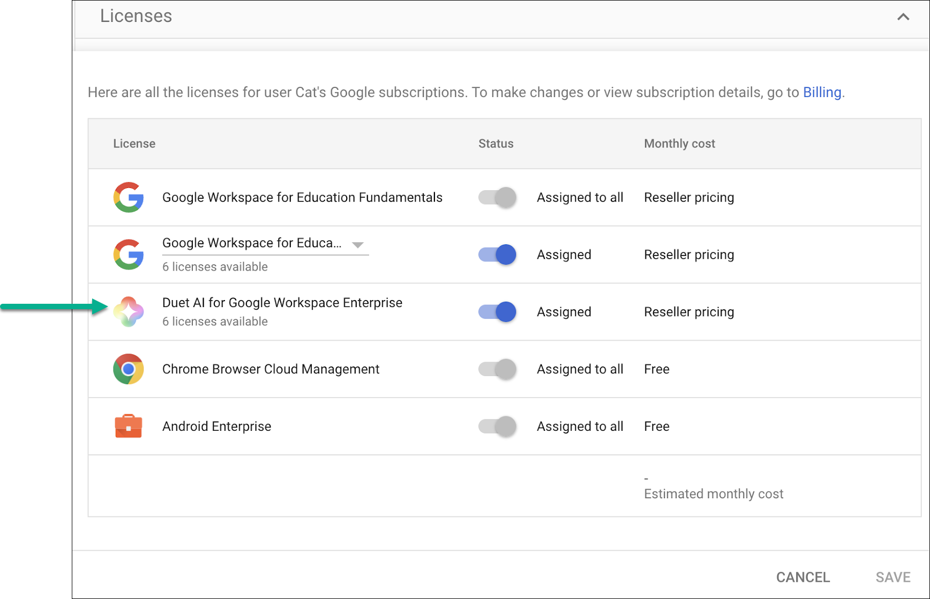Click the License column header
Viewport: 930px width, 599px height.
pos(134,144)
